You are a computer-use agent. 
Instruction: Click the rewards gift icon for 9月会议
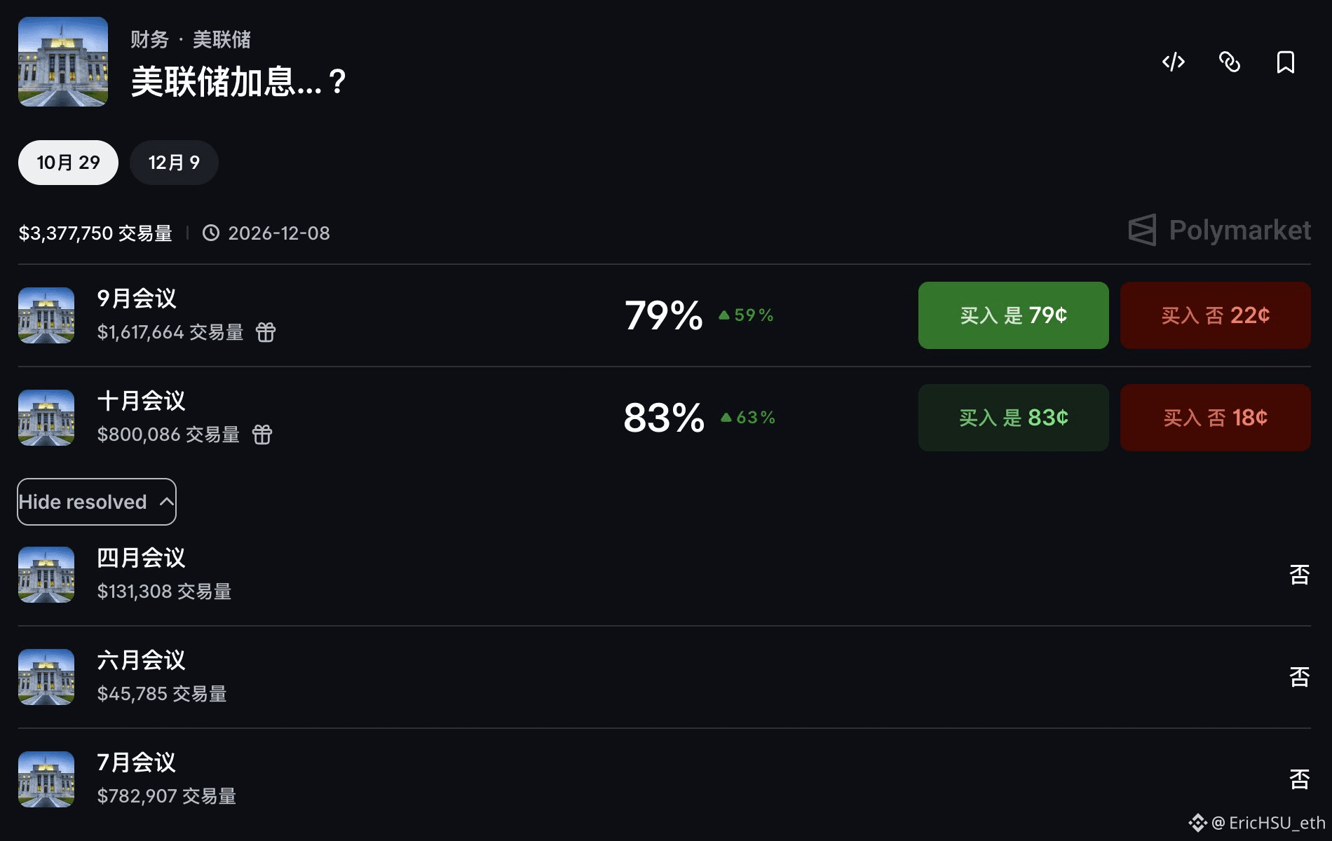coord(266,332)
